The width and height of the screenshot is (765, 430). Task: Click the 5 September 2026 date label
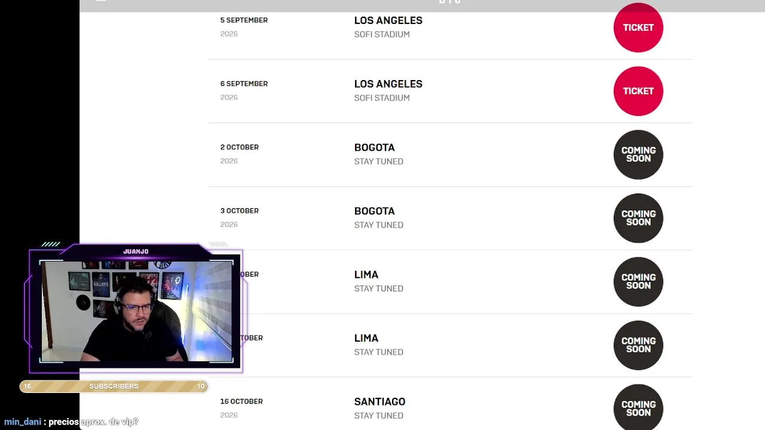(244, 20)
